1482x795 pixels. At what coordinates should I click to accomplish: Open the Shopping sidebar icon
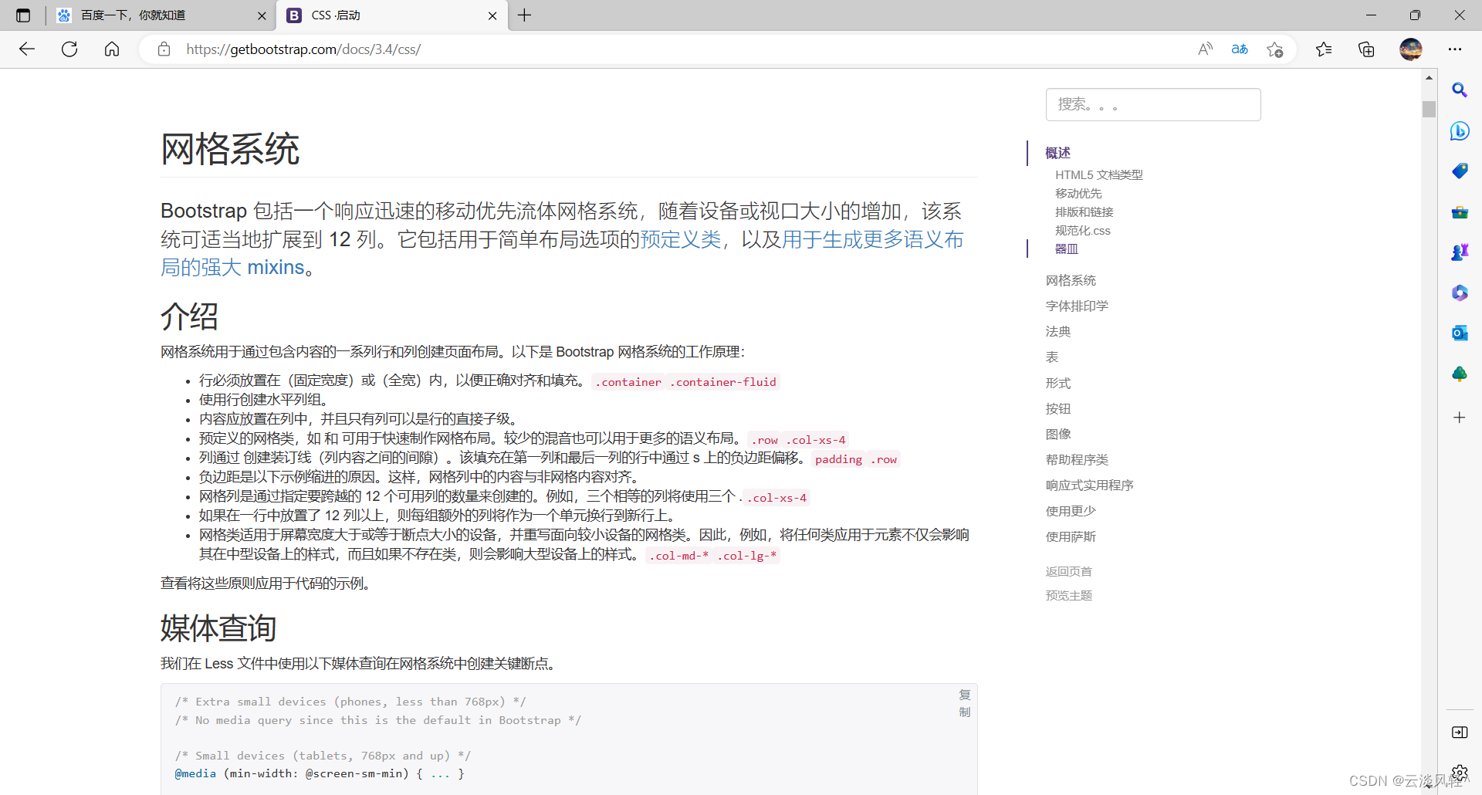1460,171
